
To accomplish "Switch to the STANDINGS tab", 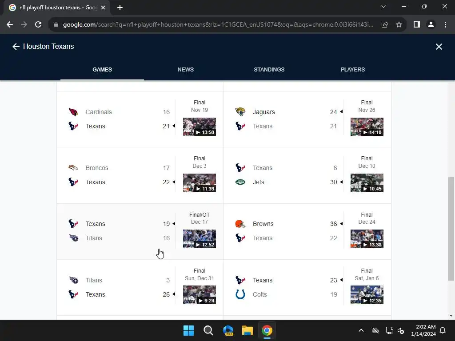I will 269,70.
